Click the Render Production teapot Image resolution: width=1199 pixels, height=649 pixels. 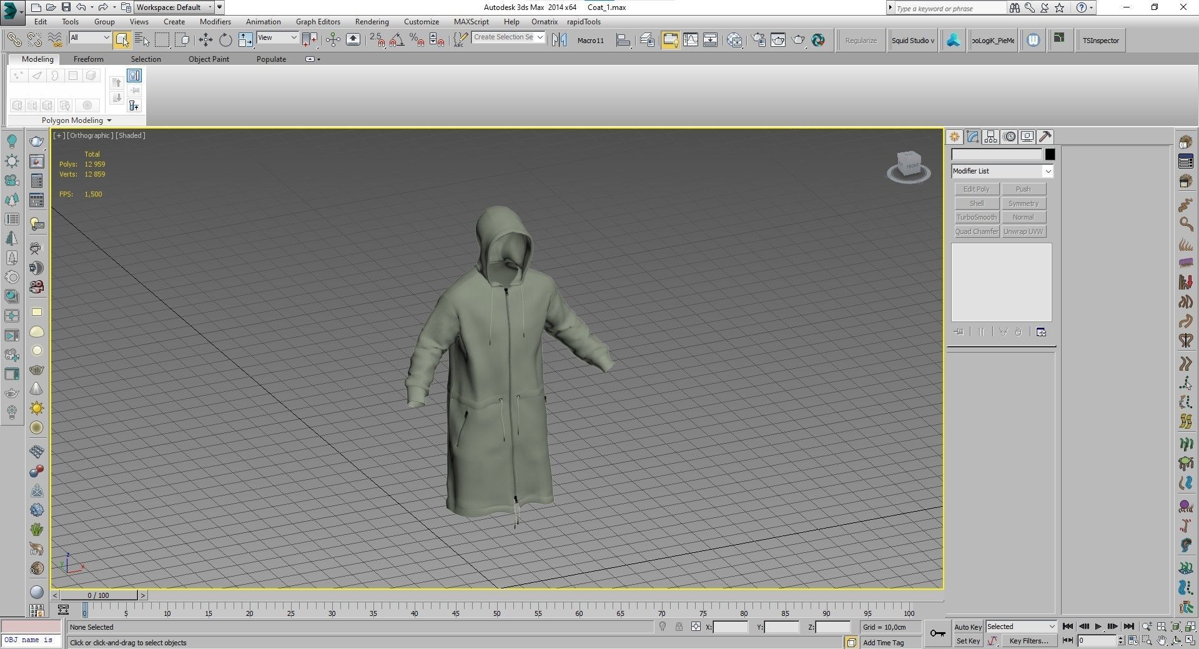[x=798, y=40]
